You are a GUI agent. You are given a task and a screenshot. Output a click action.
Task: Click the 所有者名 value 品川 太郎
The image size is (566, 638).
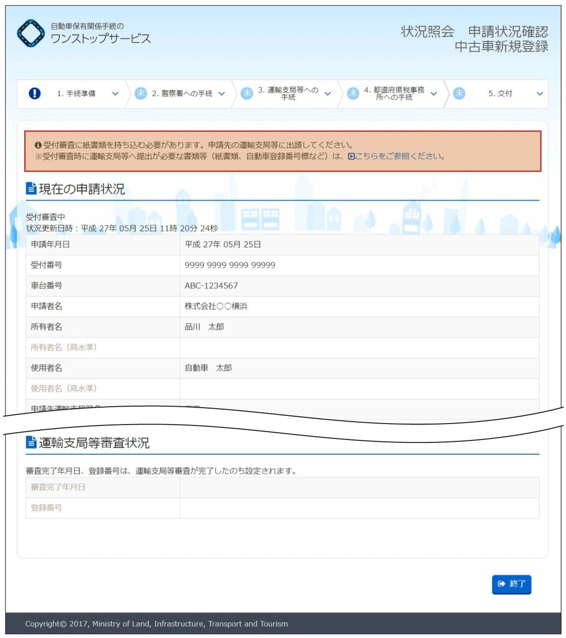coord(204,327)
